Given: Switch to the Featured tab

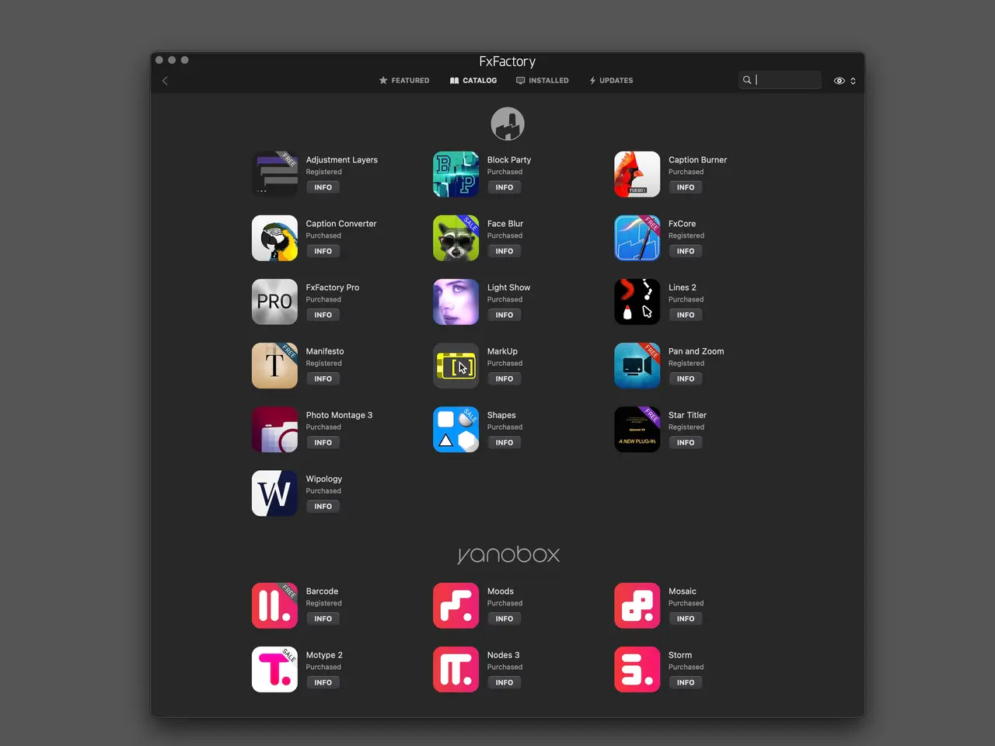Looking at the screenshot, I should 404,81.
